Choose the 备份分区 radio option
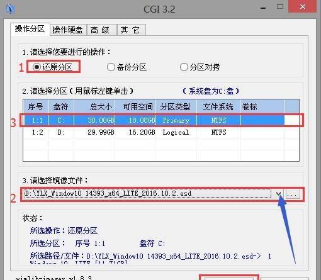 pos(127,67)
